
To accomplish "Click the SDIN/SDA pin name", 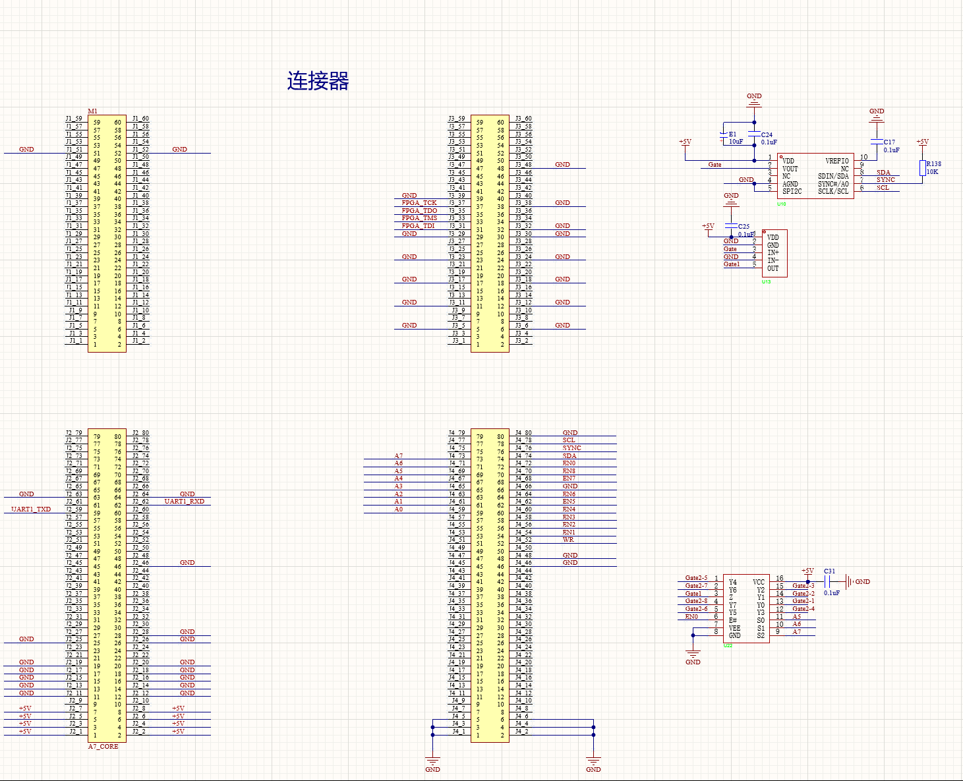I will (x=833, y=177).
